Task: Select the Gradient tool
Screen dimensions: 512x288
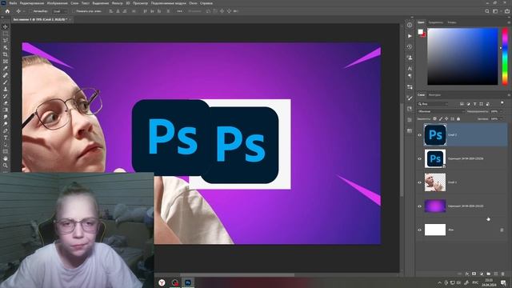Action: point(6,110)
